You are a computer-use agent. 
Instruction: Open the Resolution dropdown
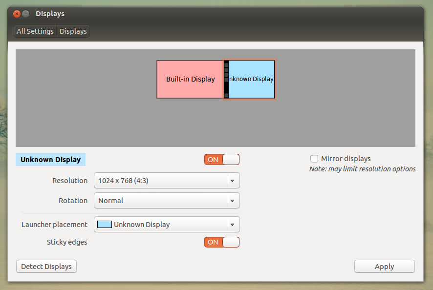point(166,180)
